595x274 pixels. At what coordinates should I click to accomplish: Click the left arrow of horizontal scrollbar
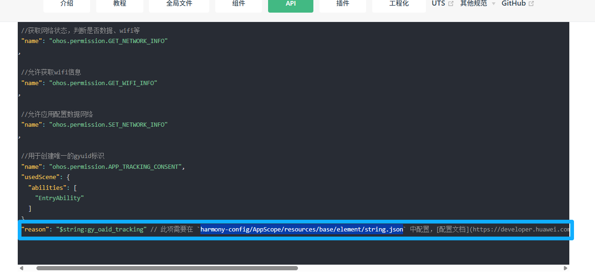21,268
